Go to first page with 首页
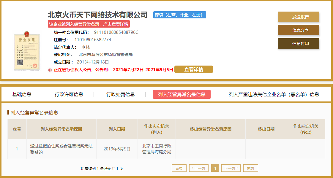 tap(179, 168)
